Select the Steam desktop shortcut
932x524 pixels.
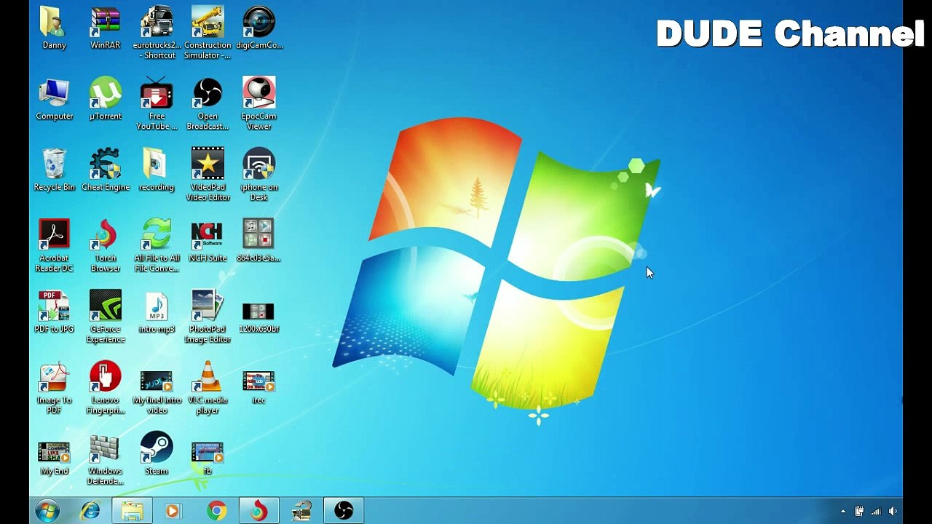click(x=157, y=453)
